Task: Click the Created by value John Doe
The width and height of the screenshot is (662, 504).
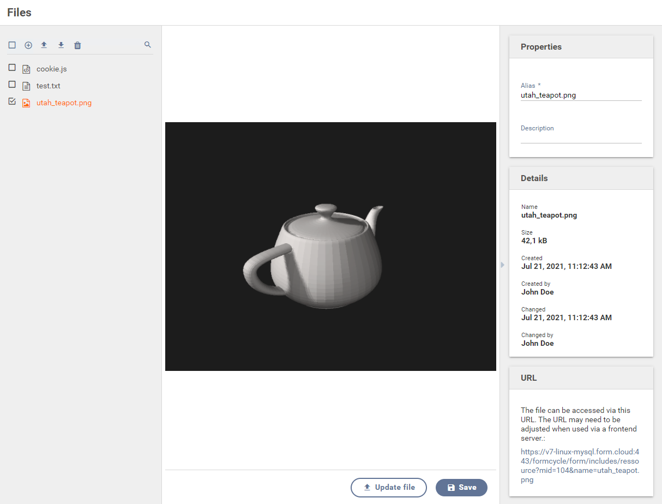Action: pyautogui.click(x=537, y=292)
